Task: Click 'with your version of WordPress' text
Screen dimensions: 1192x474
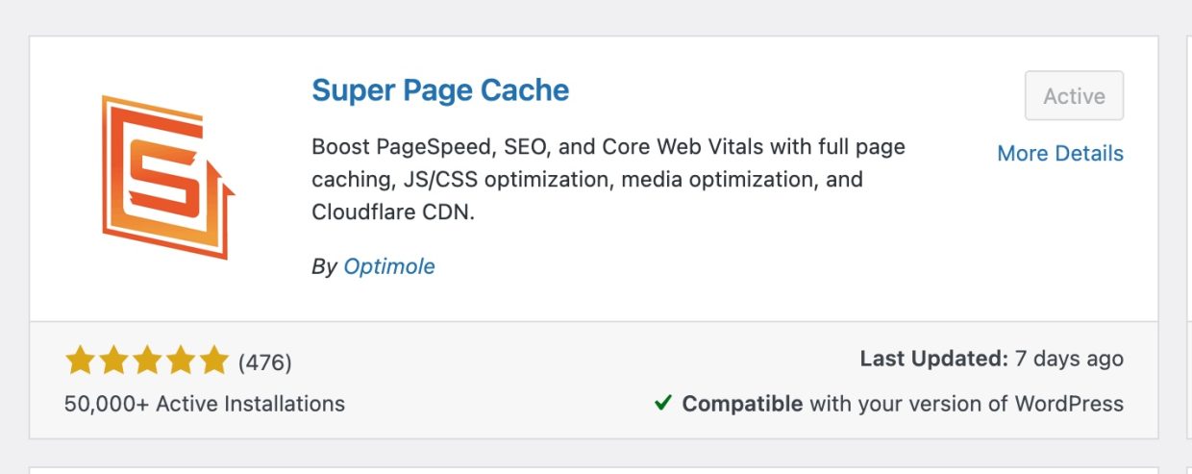Action: click(966, 403)
